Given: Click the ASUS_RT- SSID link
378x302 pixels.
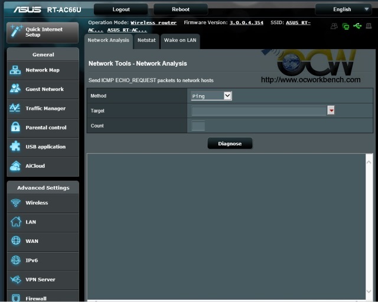Looking at the screenshot, I should [298, 22].
